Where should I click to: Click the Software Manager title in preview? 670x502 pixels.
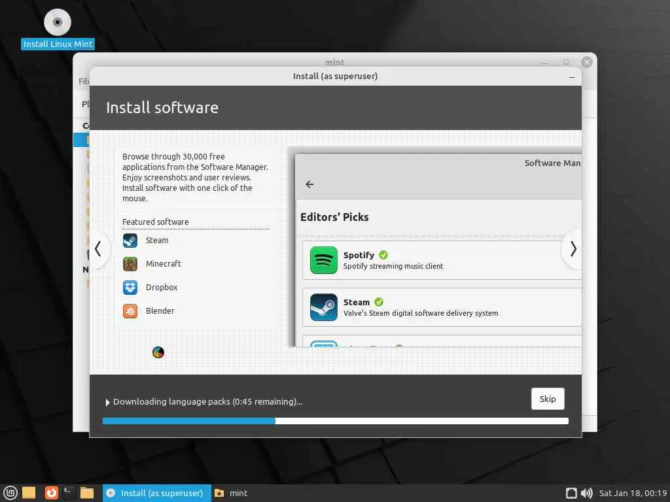click(x=552, y=163)
